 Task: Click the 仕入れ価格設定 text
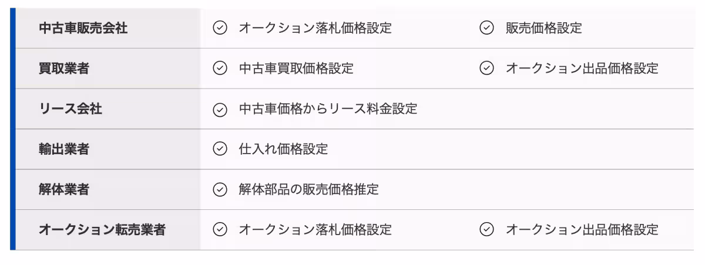[x=283, y=149]
